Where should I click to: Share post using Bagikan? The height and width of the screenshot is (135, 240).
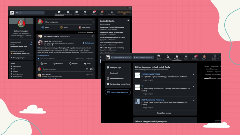pyautogui.click(x=73, y=63)
